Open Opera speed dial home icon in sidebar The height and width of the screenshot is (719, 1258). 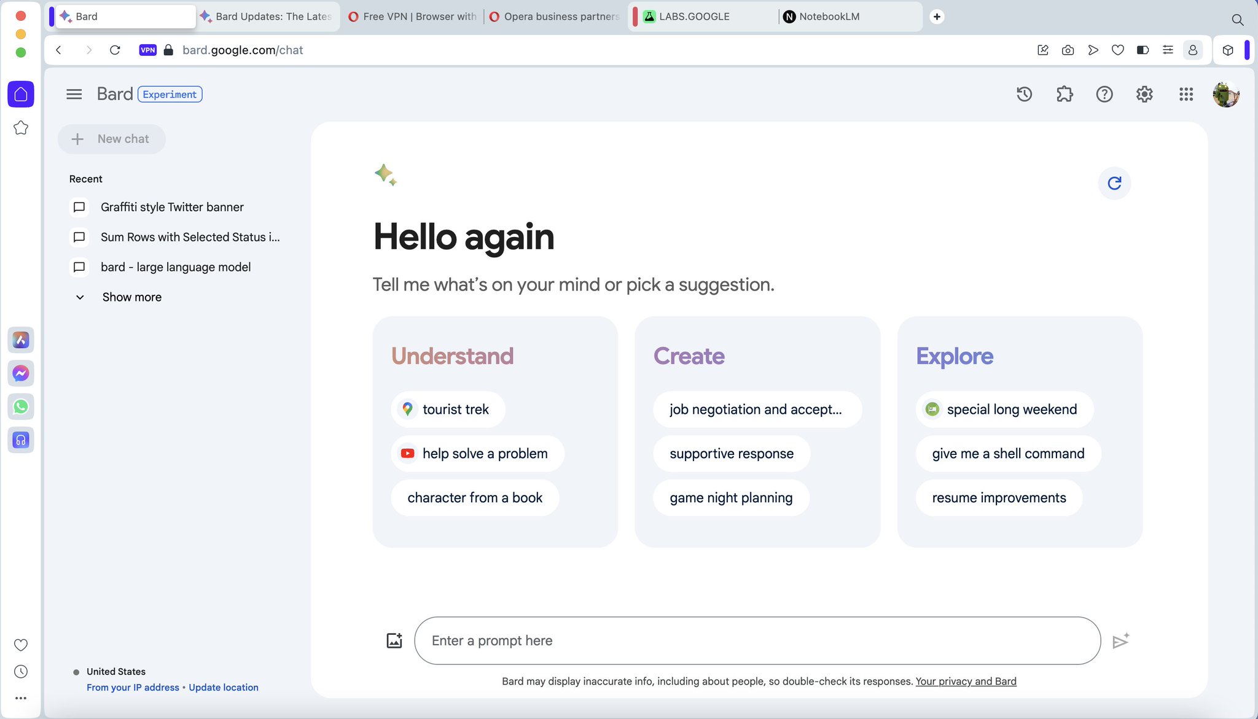point(21,94)
